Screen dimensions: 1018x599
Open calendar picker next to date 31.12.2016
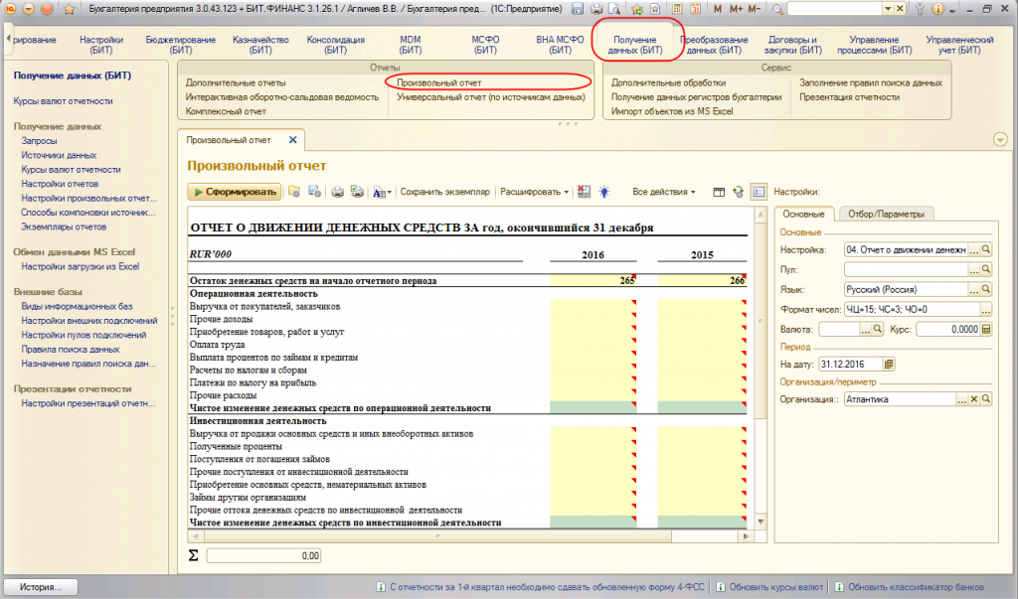coord(889,364)
